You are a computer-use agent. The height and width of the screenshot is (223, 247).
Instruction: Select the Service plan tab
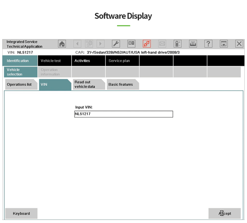(122, 61)
